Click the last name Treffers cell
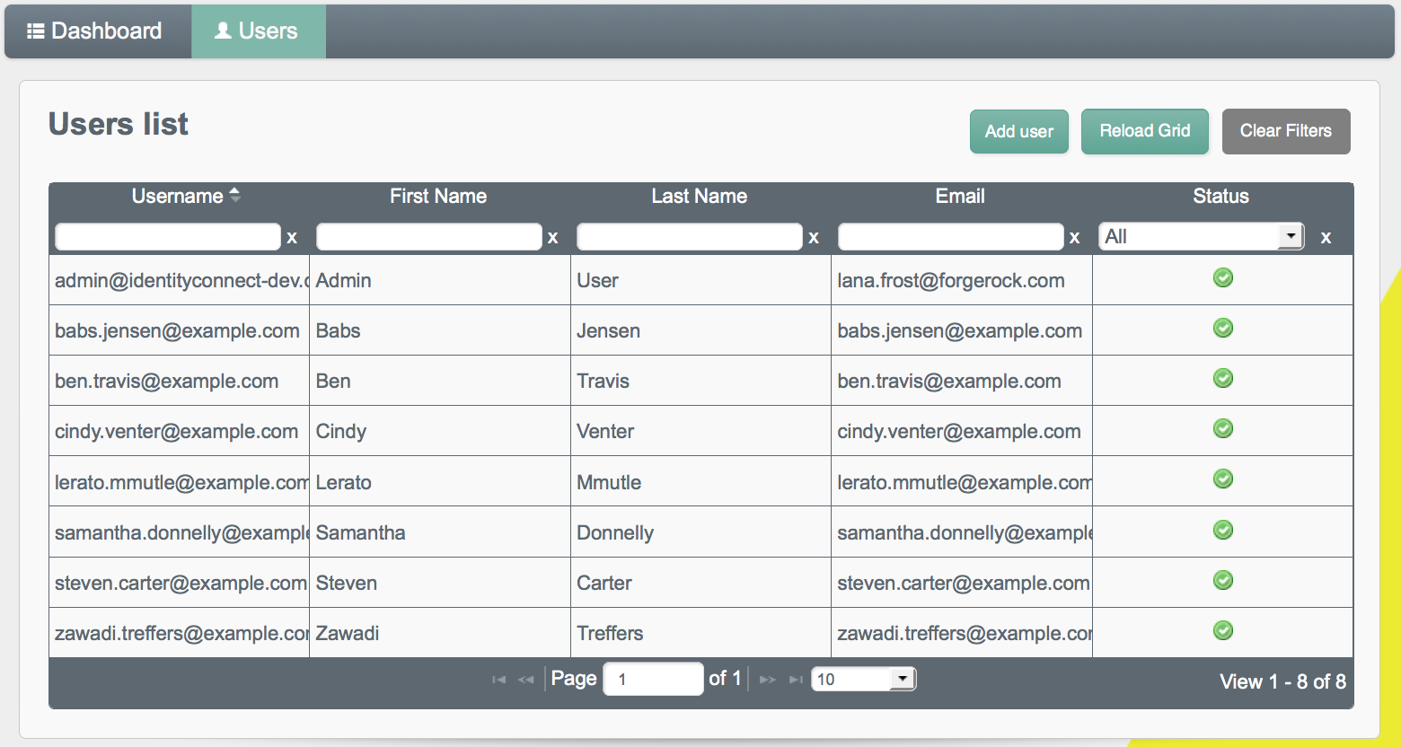This screenshot has width=1401, height=747. (x=700, y=633)
